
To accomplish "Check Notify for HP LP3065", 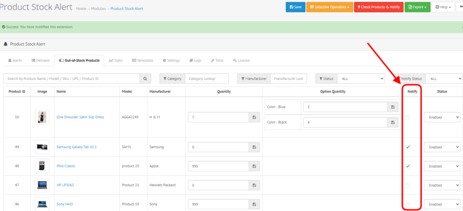I will pos(408,185).
